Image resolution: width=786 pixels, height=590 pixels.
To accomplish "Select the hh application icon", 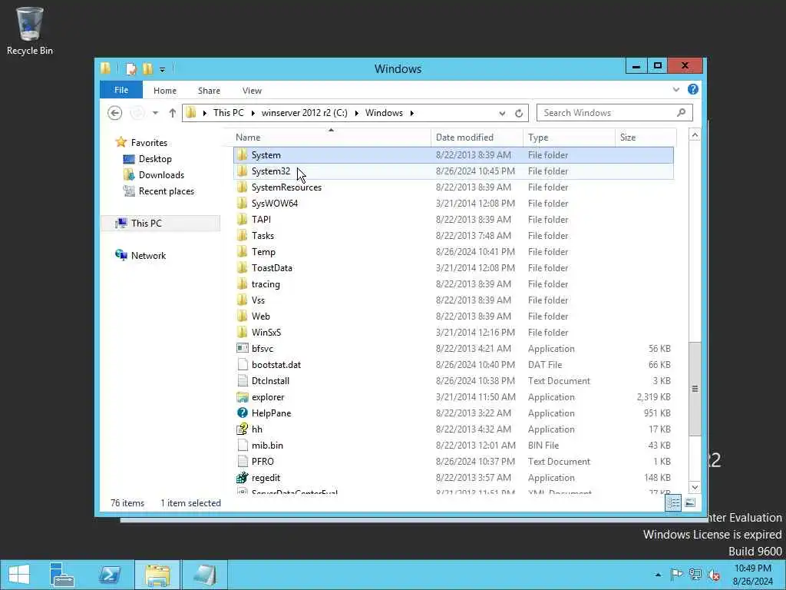I will [242, 429].
